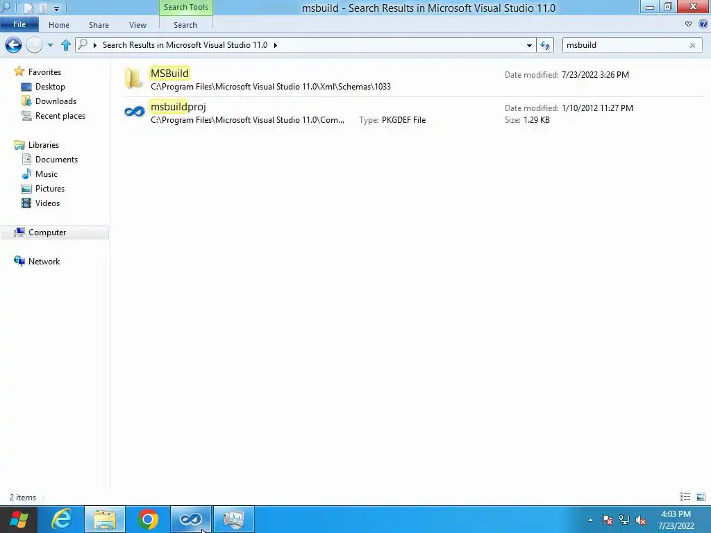Open the Videos library
Viewport: 711px width, 533px height.
(x=47, y=203)
